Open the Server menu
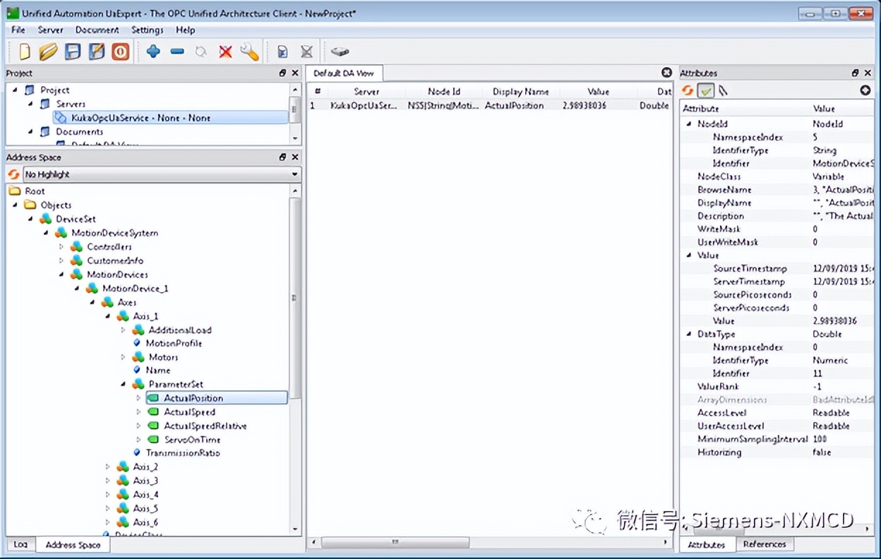881x559 pixels. (x=50, y=30)
